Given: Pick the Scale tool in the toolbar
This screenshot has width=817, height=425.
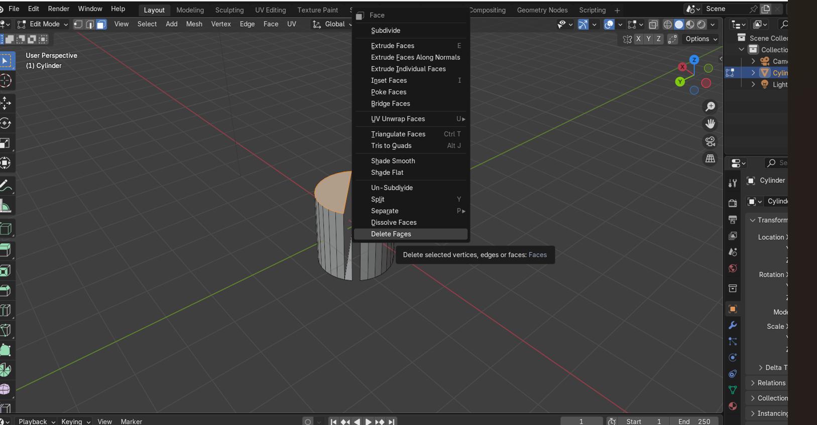Looking at the screenshot, I should 6,143.
